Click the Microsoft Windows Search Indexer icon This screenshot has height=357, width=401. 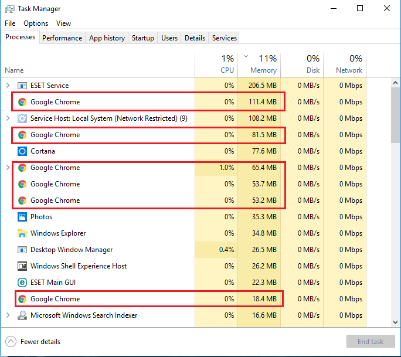pyautogui.click(x=22, y=315)
